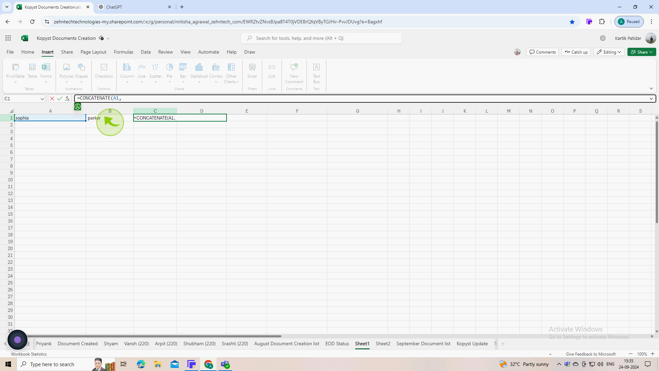Open the Editing mode dropdown

click(x=609, y=52)
